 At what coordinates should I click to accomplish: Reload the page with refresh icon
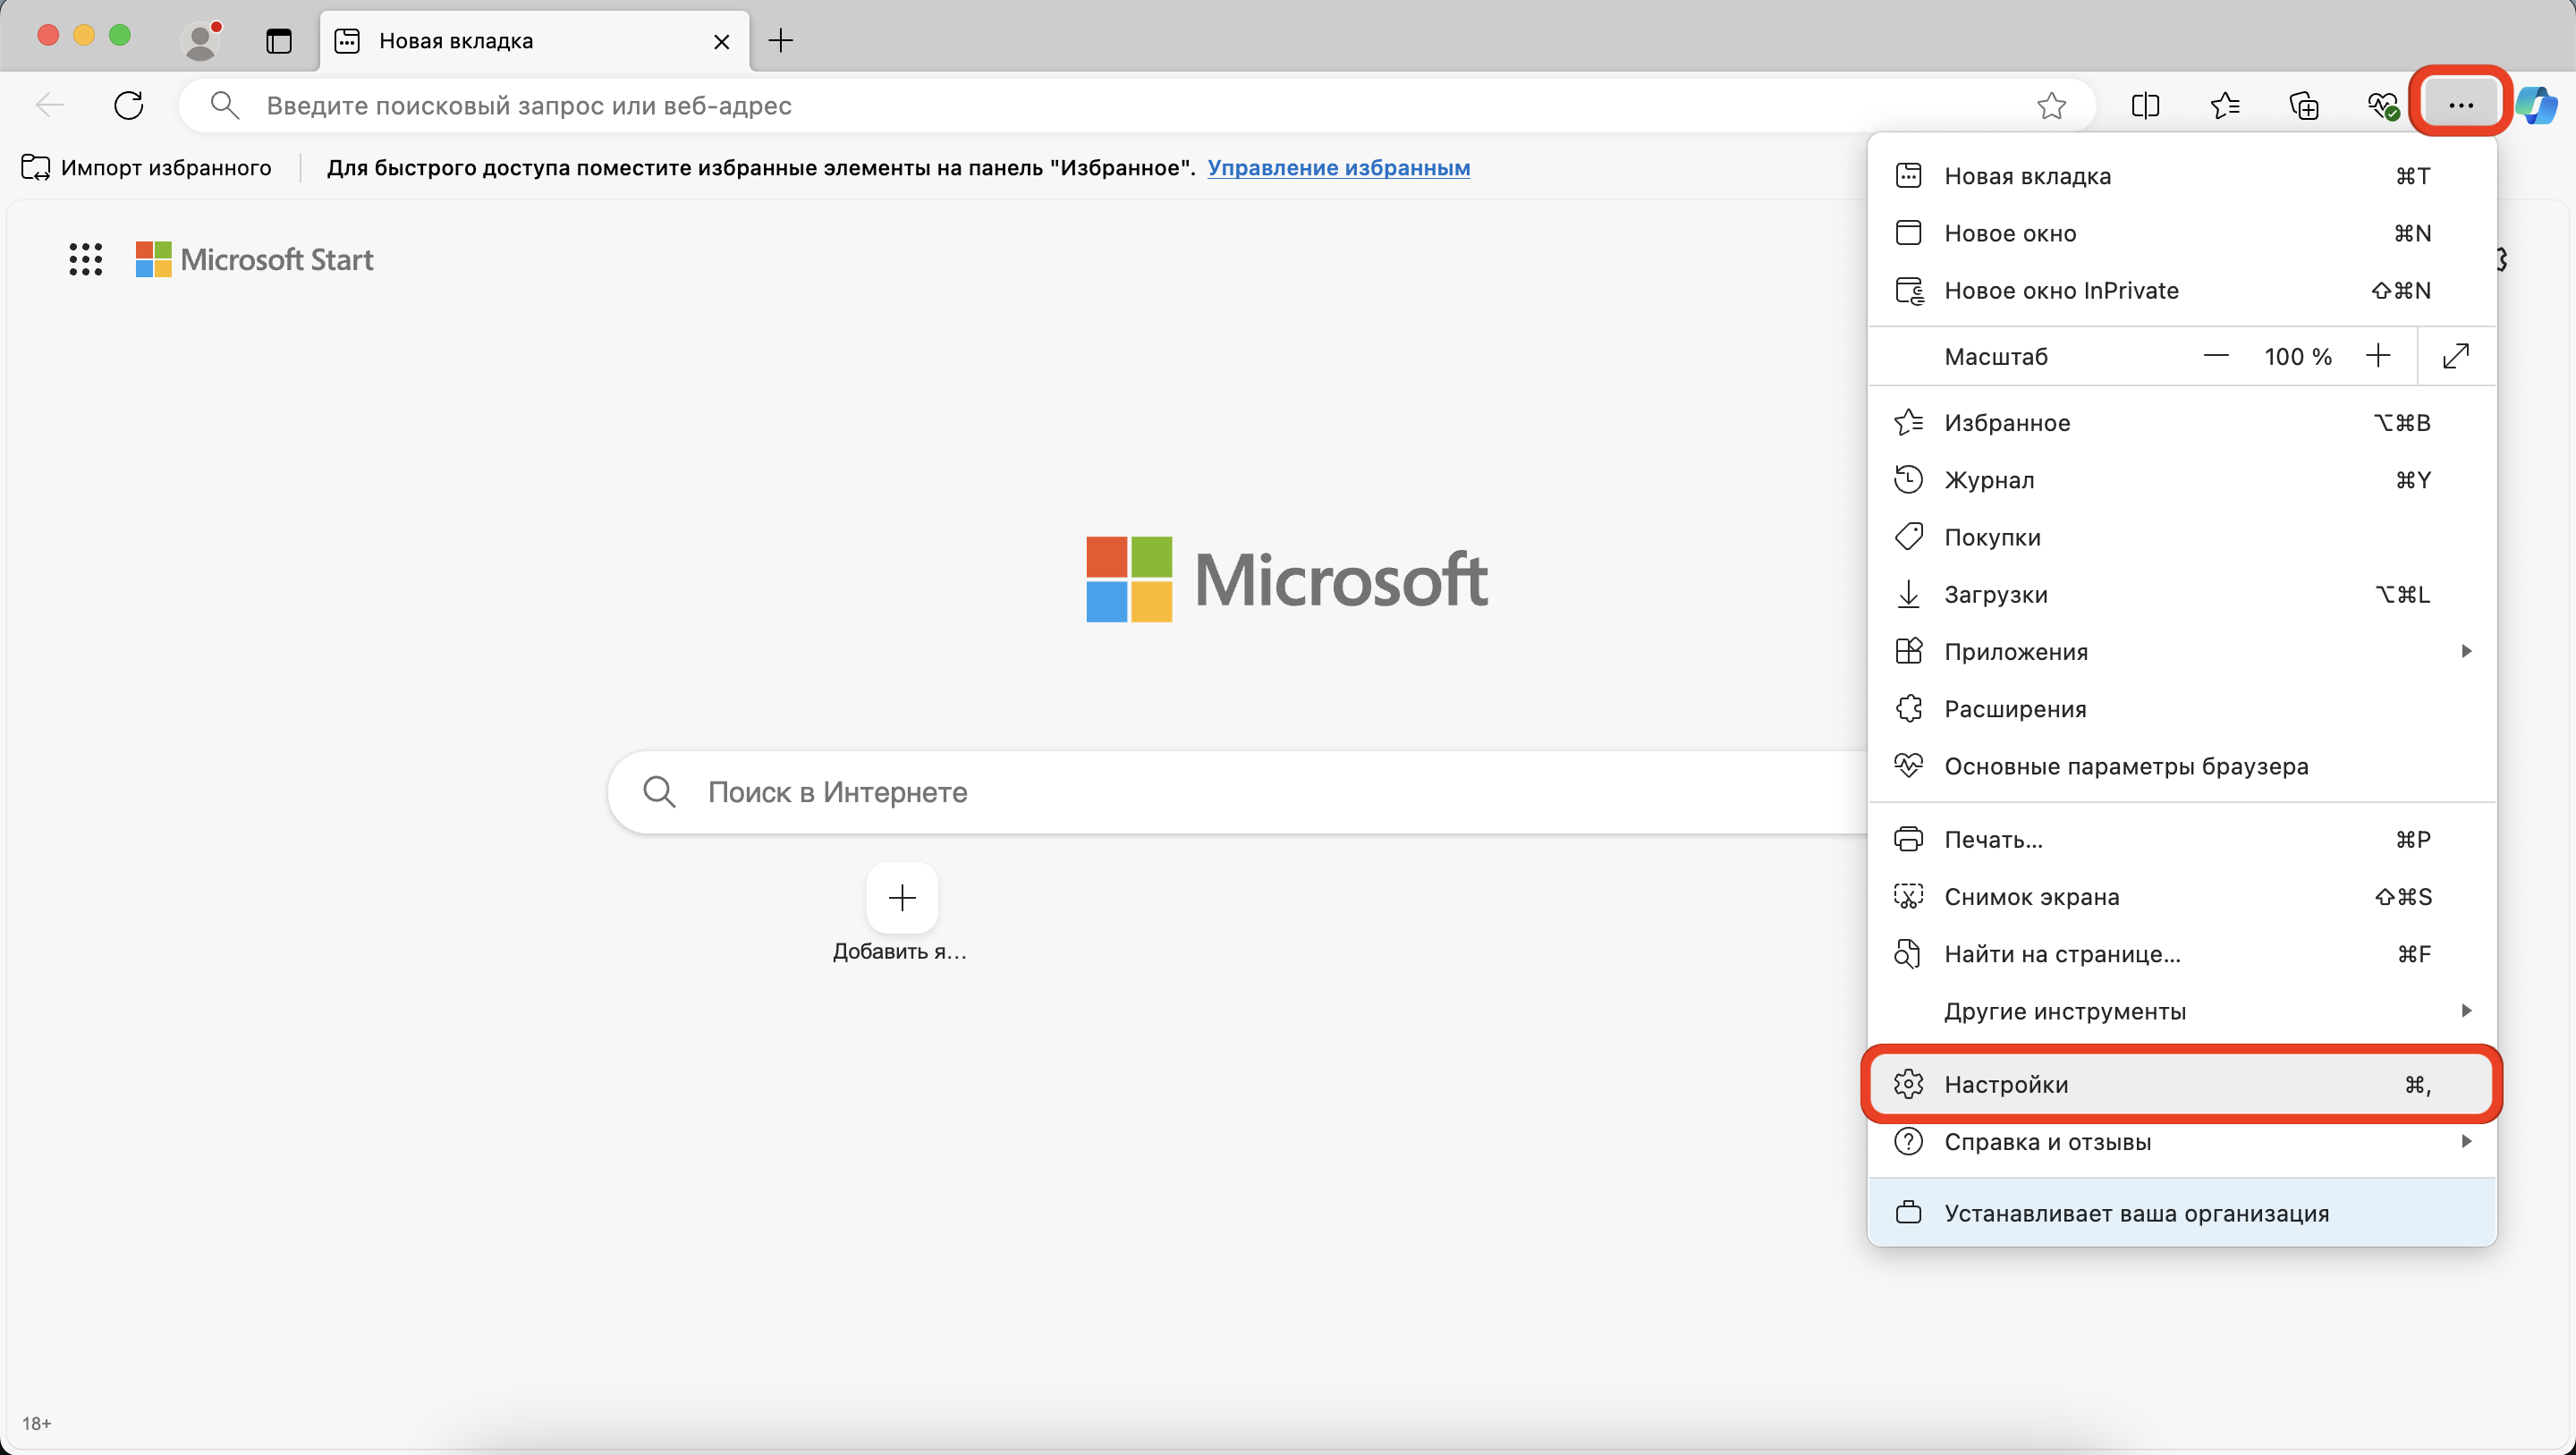coord(129,105)
